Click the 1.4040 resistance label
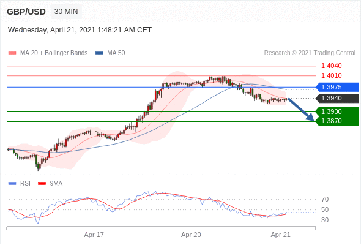The width and height of the screenshot is (361, 245). (331, 66)
